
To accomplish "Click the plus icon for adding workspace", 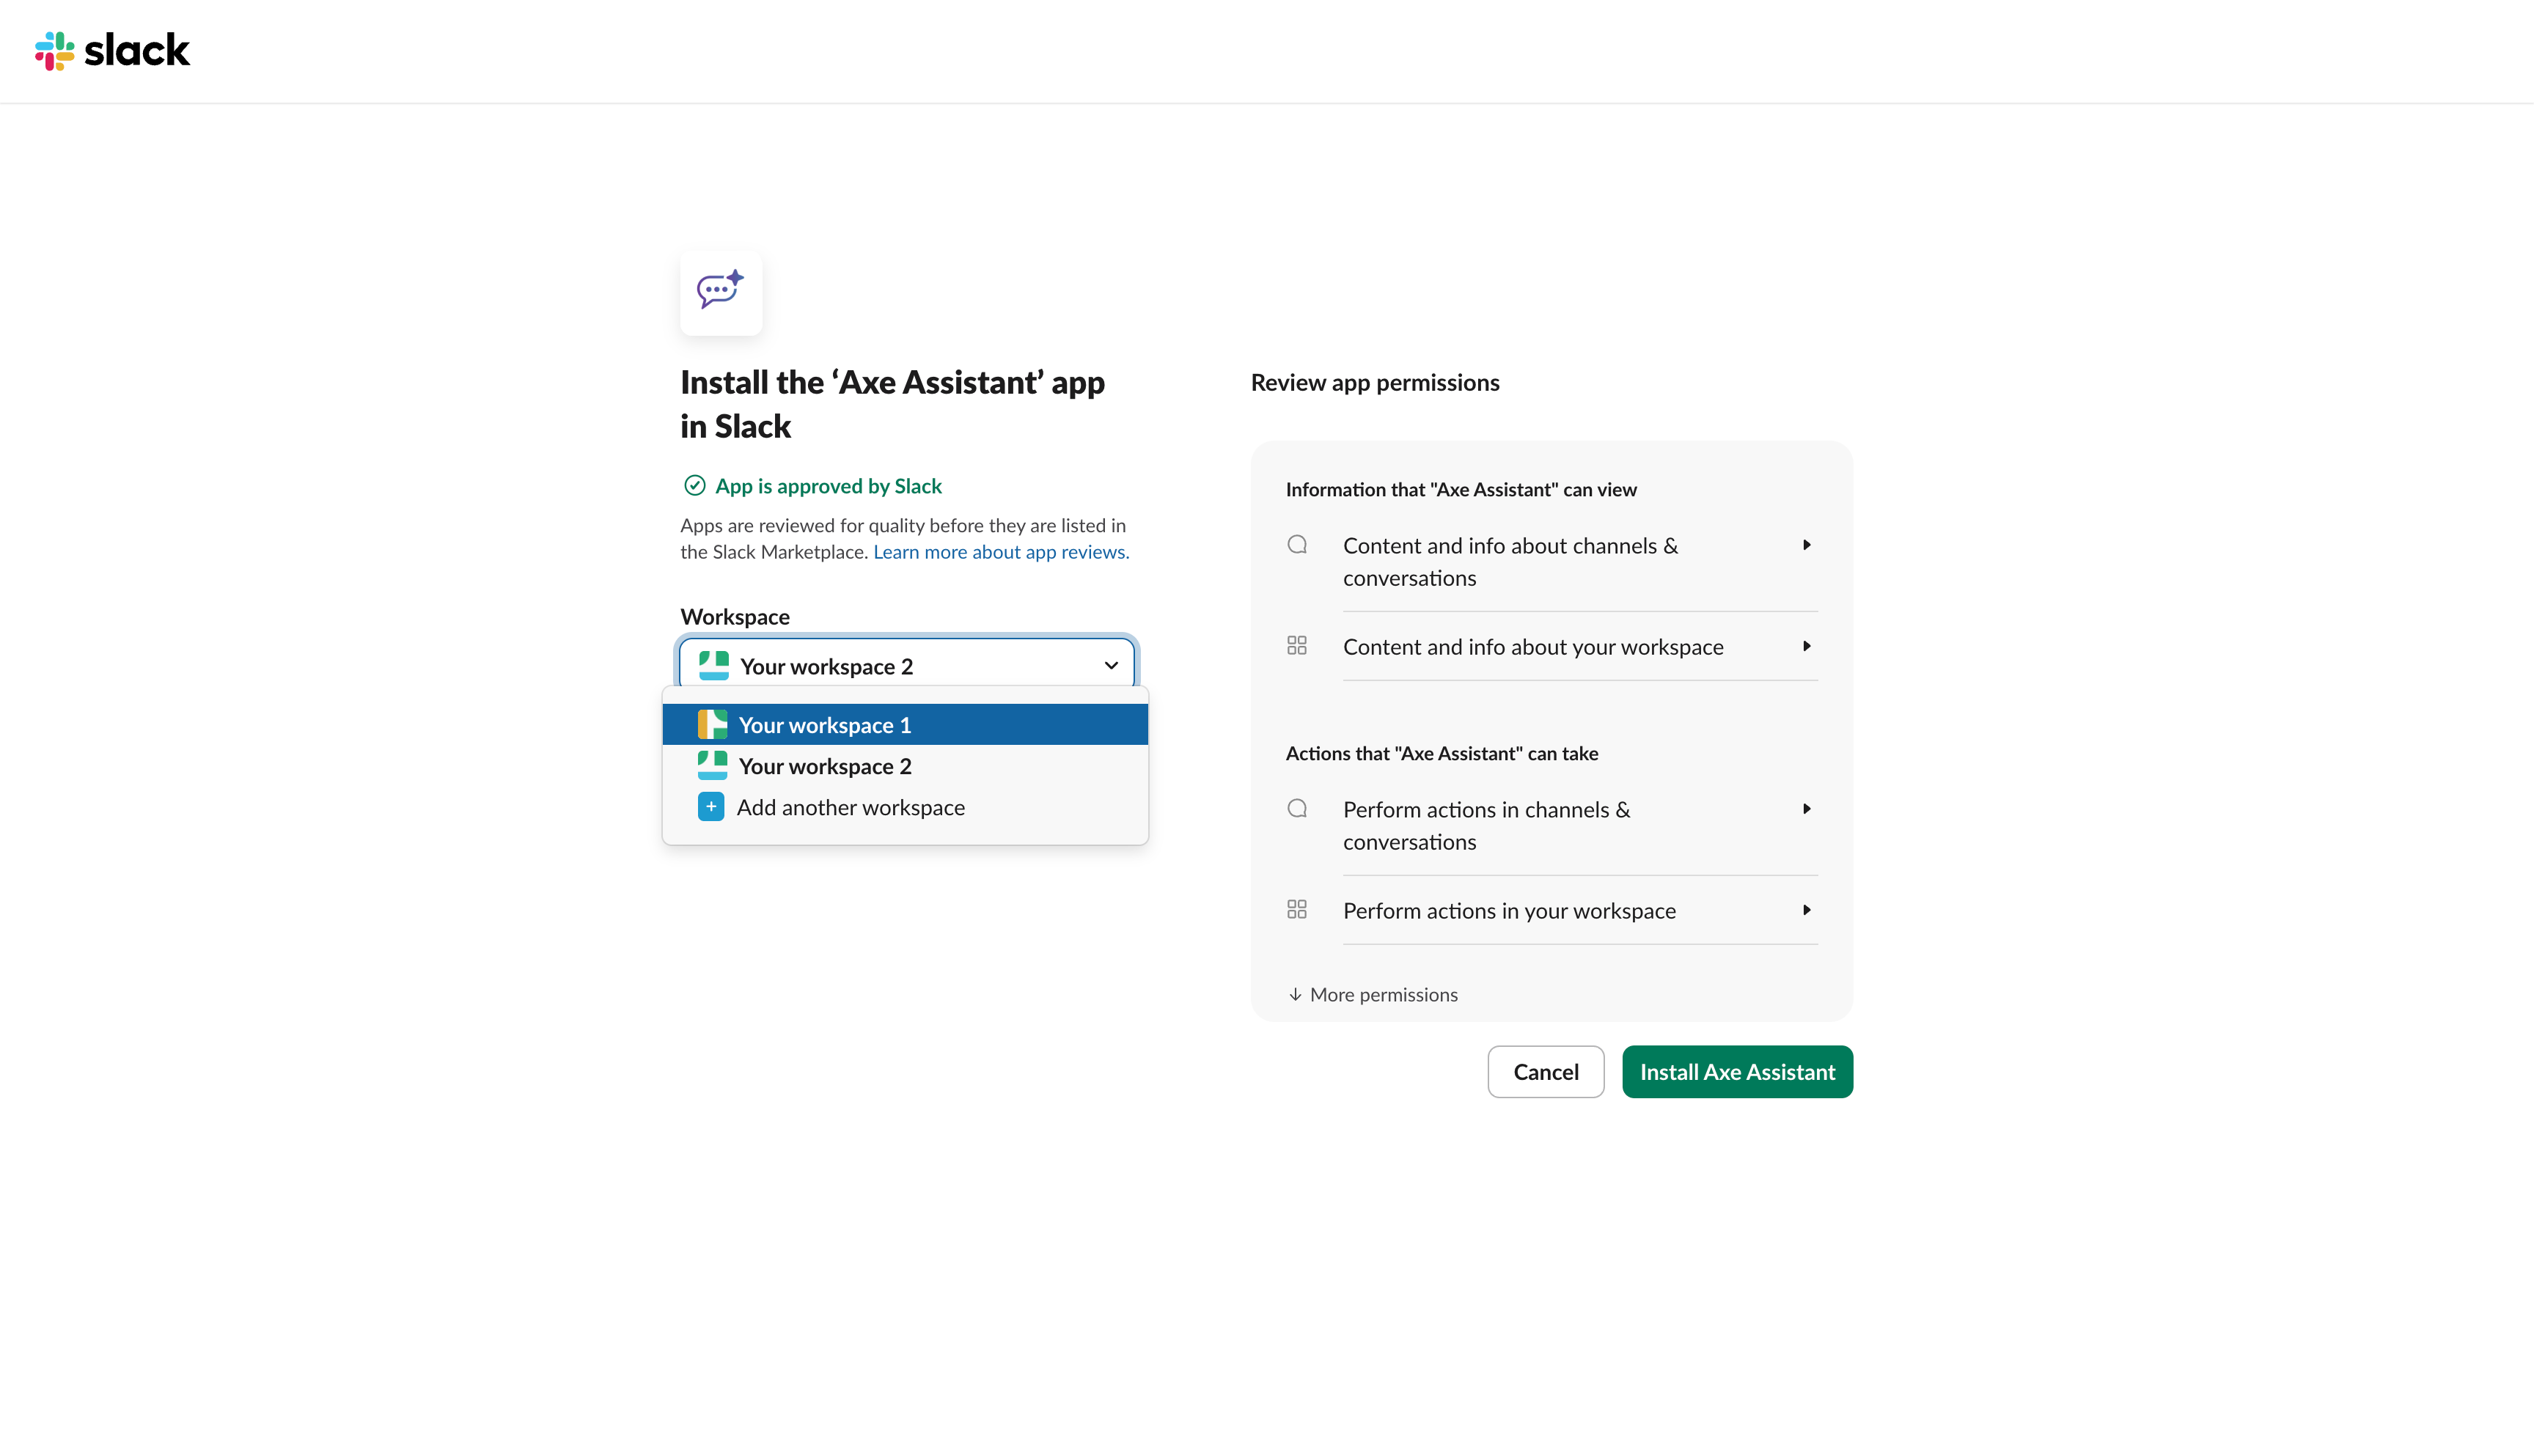I will [x=711, y=807].
